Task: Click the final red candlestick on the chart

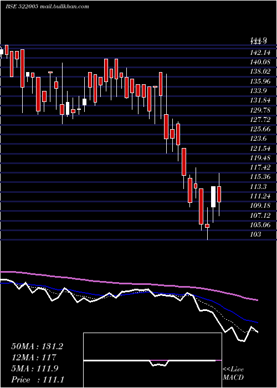Action: pos(219,194)
